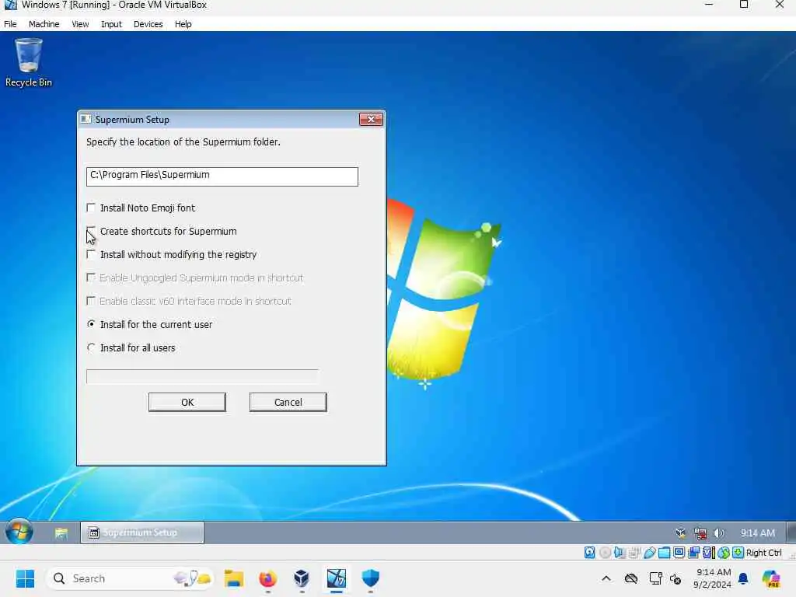Screen dimensions: 796x597
Task: Open File Explorer on host taskbar
Action: tap(233, 578)
